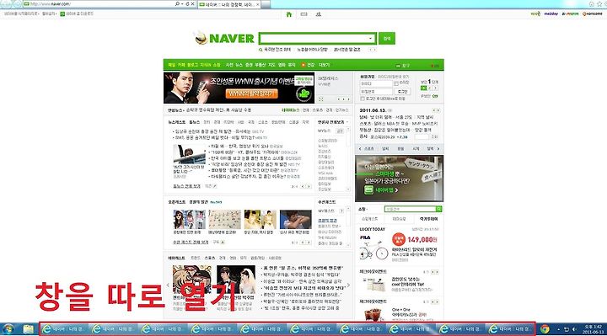Viewport: 607px width, 336px height.
Task: Switch to the 럭키투데이 shopping tab
Action: 428,219
